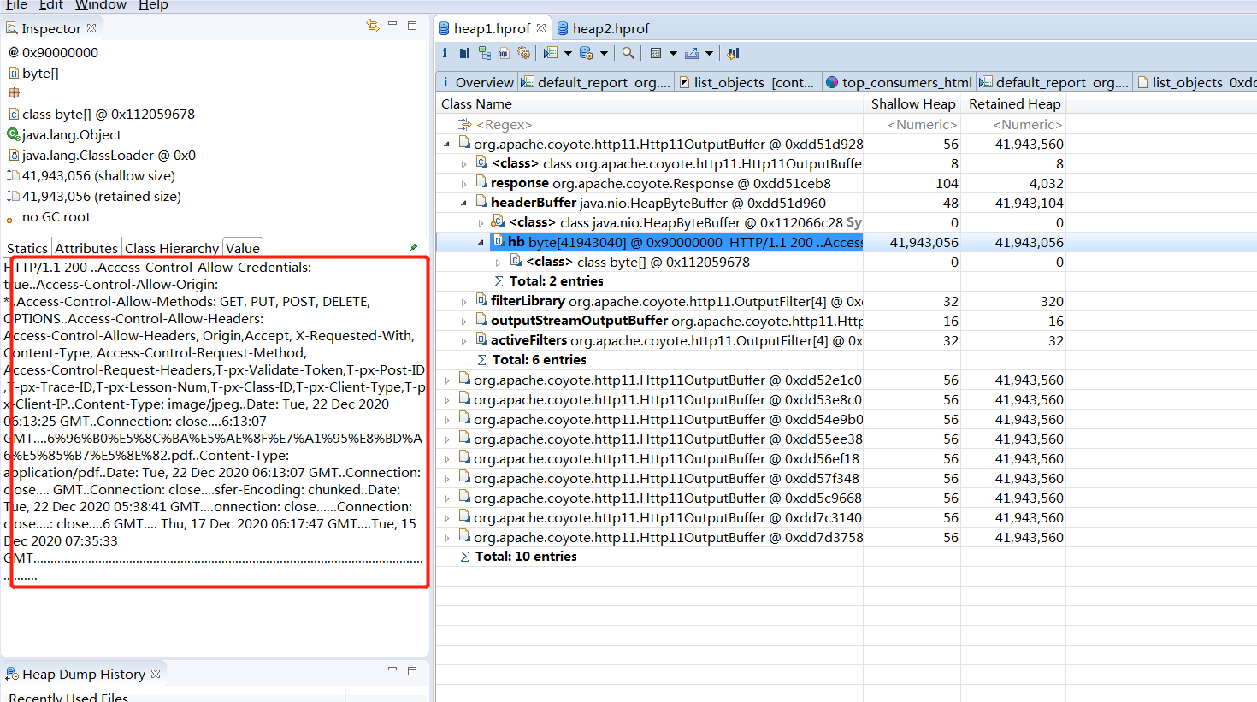Select the Attributes tab in Inspector
1257x702 pixels.
coord(86,248)
